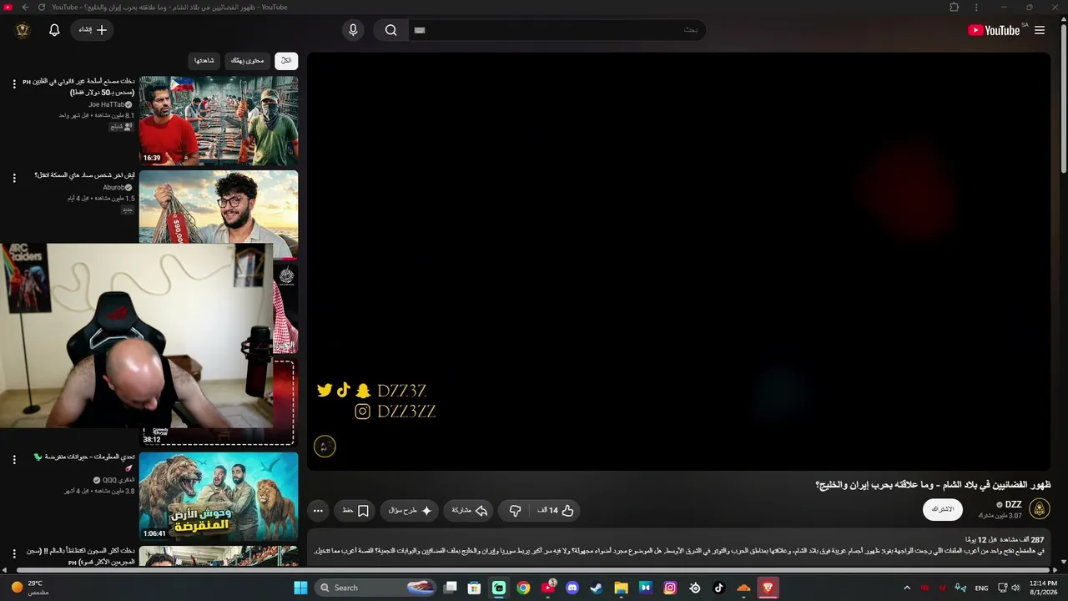Open the Create (إنشاء) button
This screenshot has height=601, width=1068.
93,30
